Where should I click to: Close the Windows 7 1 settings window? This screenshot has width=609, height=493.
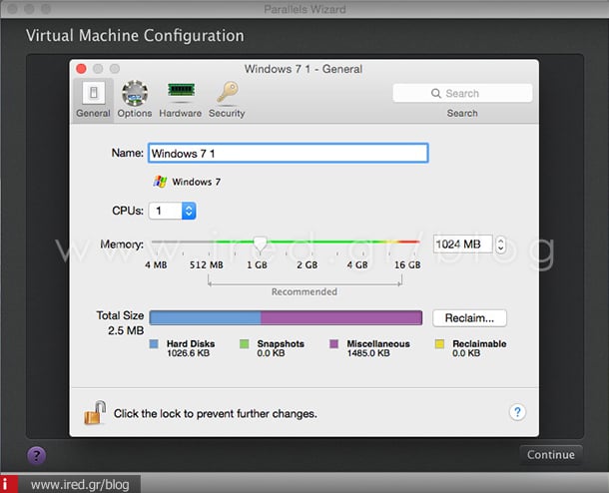pyautogui.click(x=81, y=69)
